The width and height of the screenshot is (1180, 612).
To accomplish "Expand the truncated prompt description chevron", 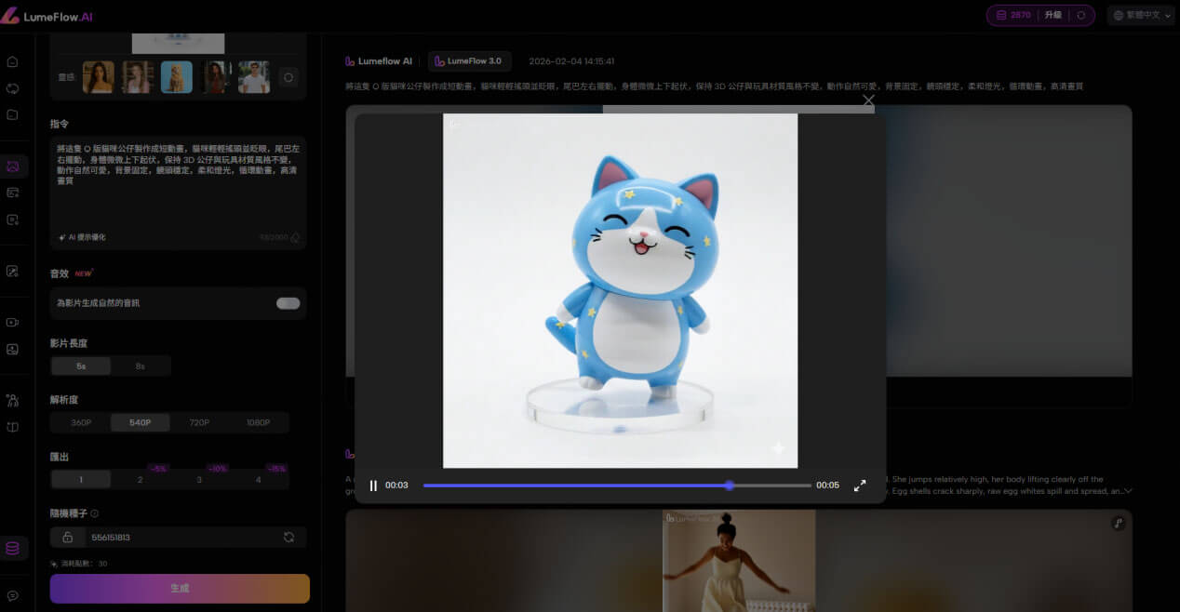I will click(x=1128, y=491).
